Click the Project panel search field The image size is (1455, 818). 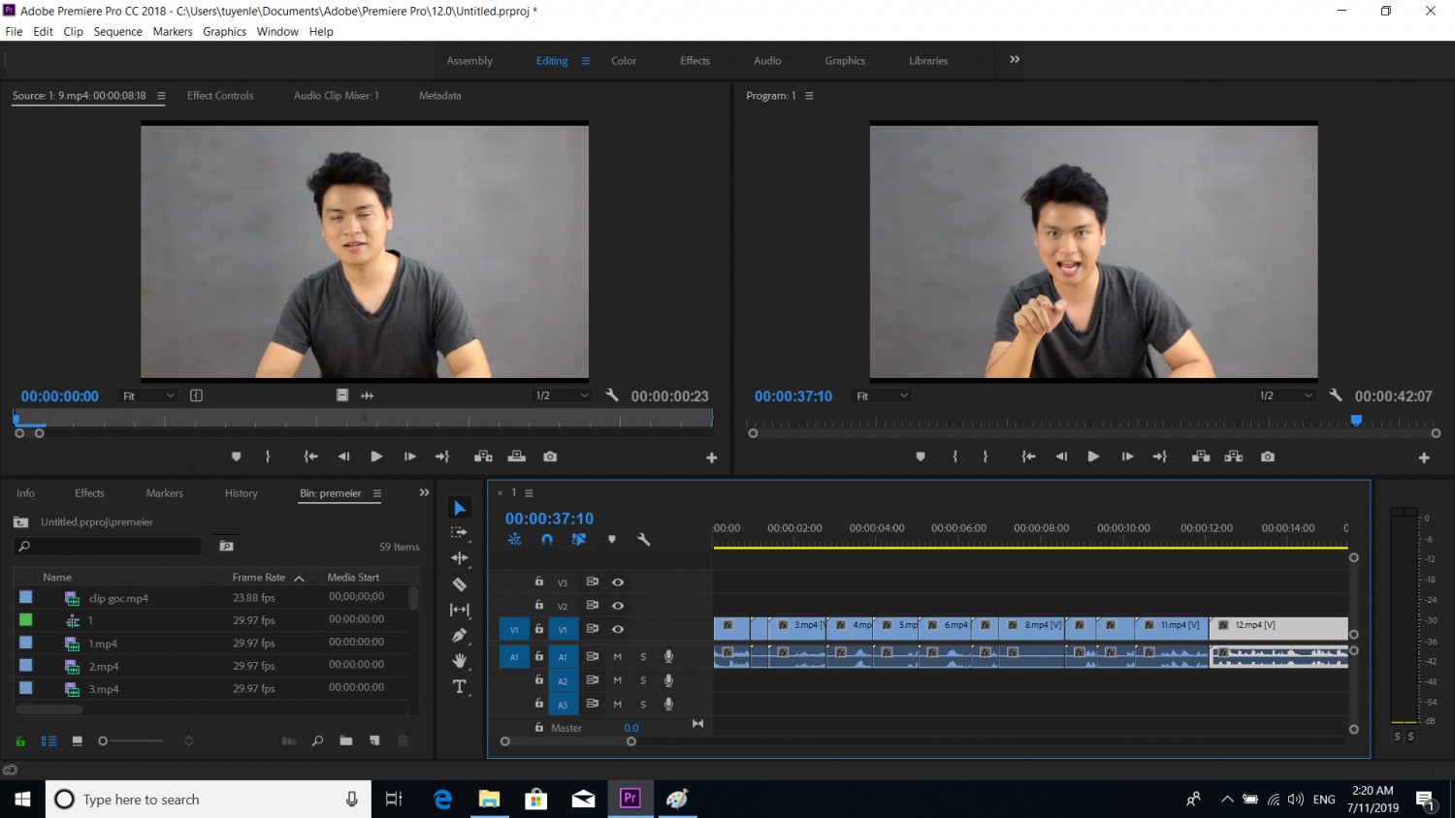point(108,547)
